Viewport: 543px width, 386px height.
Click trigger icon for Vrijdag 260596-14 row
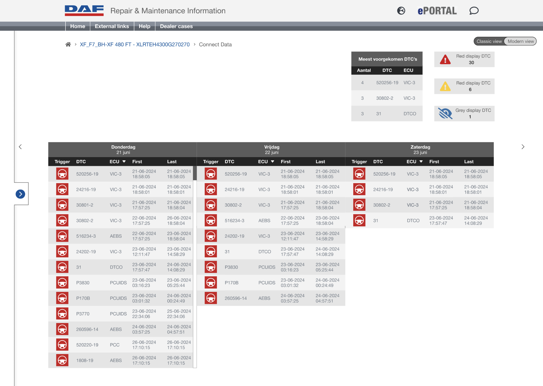point(211,298)
